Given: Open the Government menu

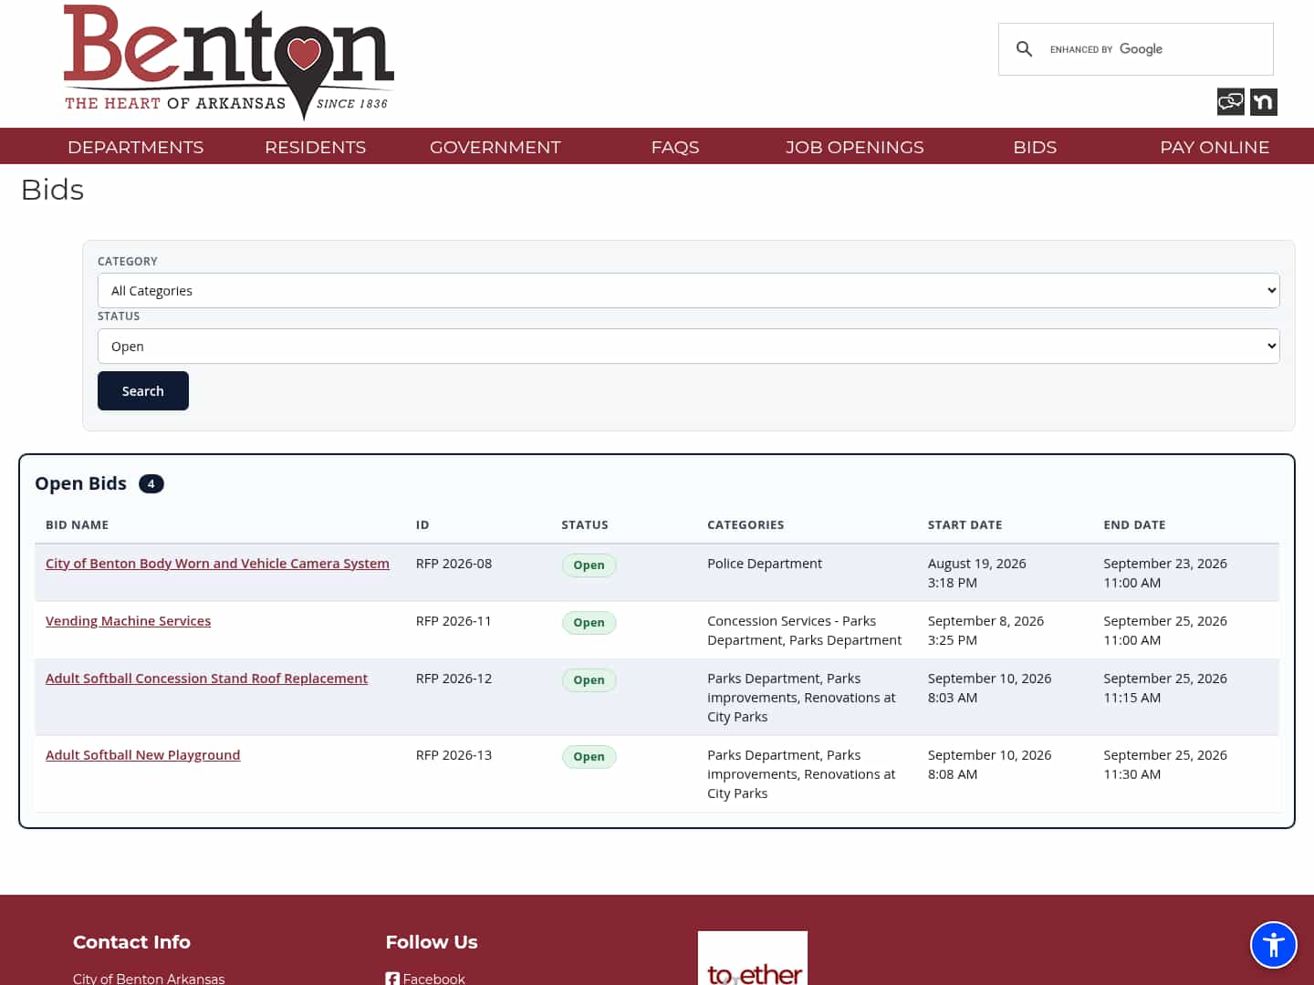Looking at the screenshot, I should 495,147.
